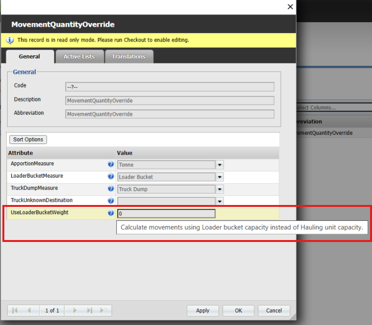The image size is (372, 325).
Task: Go to previous record pager icon
Action: (x=29, y=311)
